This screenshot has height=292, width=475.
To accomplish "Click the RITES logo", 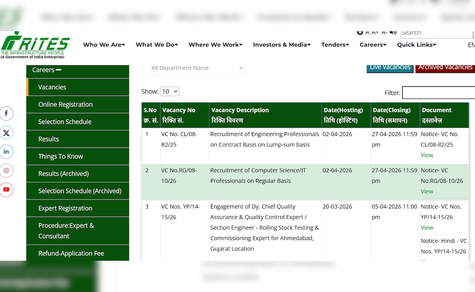I will [x=35, y=45].
